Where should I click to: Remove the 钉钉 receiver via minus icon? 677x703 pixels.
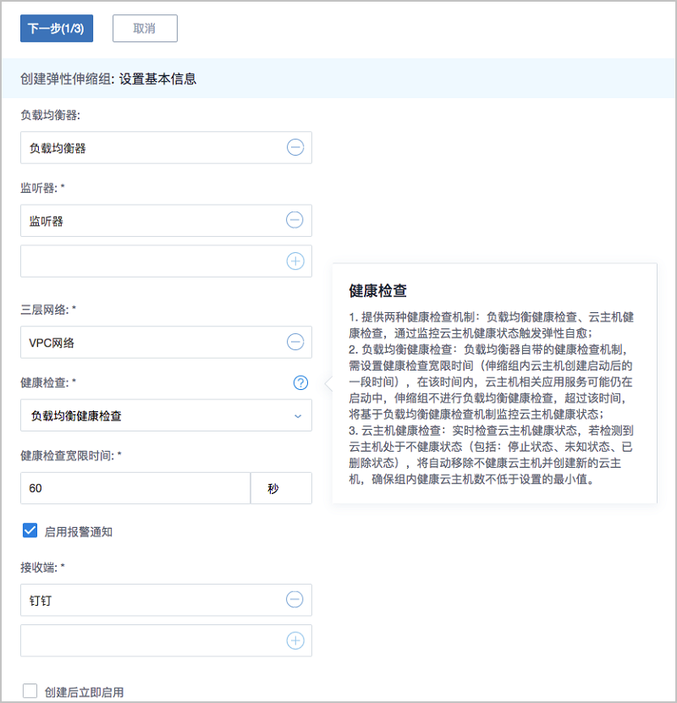click(x=294, y=600)
